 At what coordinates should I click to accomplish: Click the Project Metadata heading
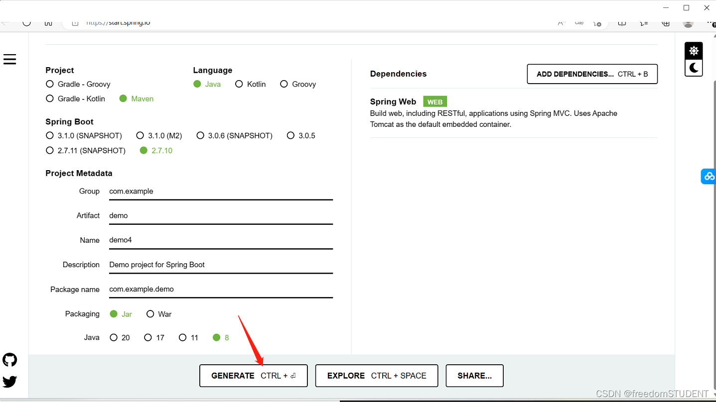[79, 173]
